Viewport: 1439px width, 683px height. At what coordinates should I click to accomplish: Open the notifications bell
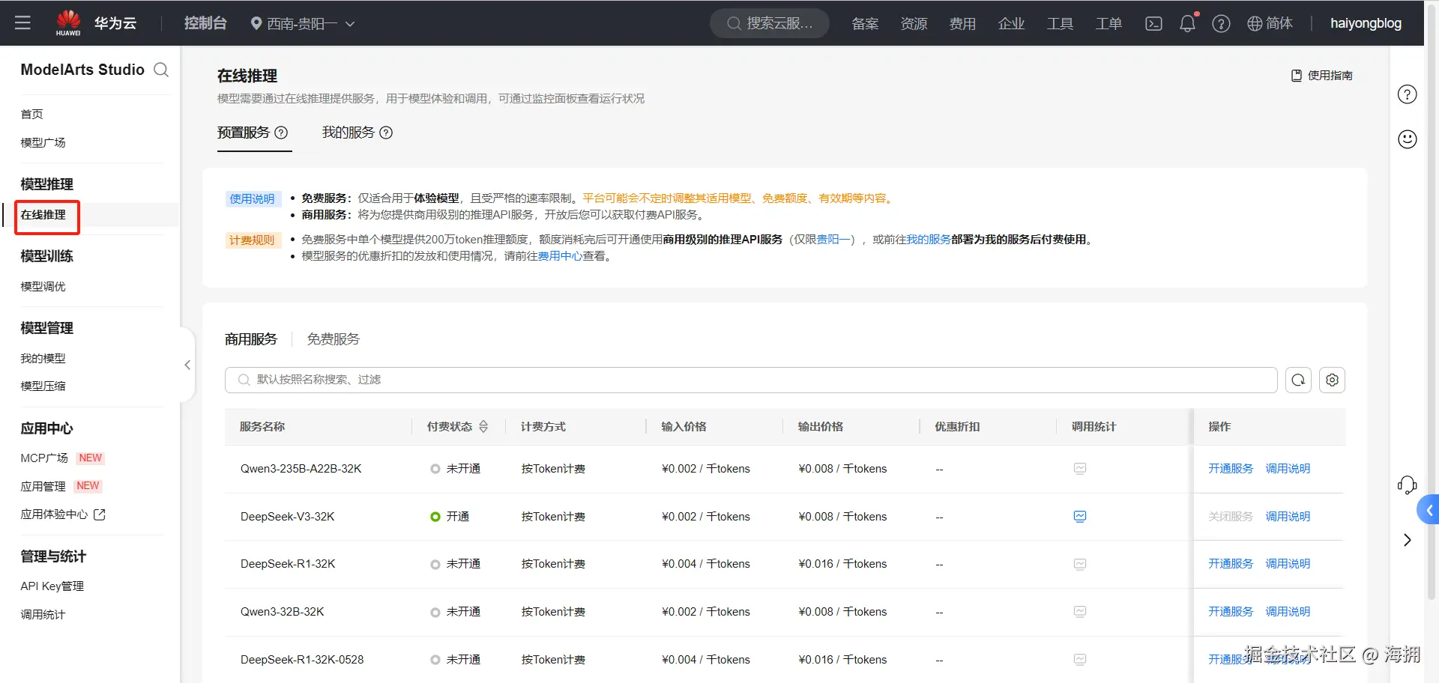coord(1187,23)
